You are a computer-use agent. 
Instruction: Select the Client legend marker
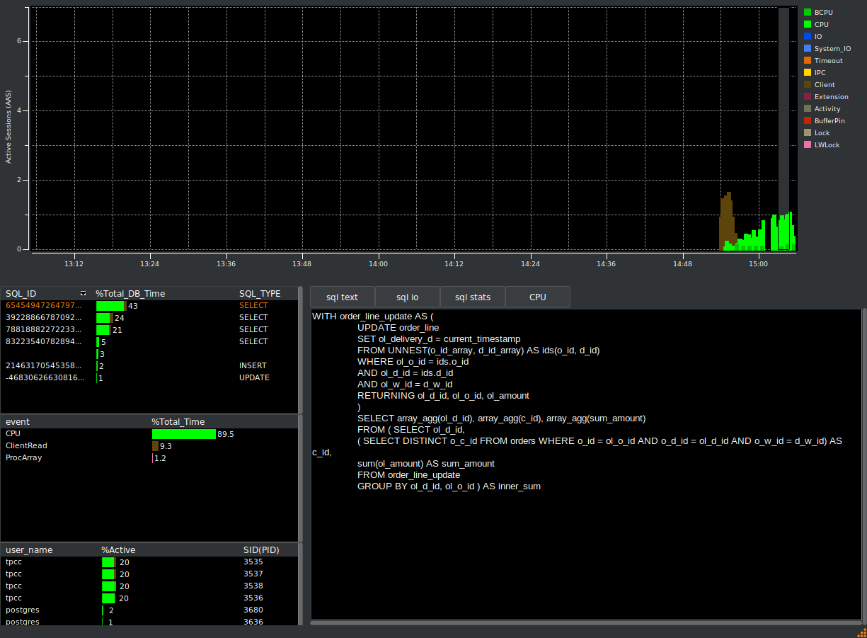click(808, 85)
